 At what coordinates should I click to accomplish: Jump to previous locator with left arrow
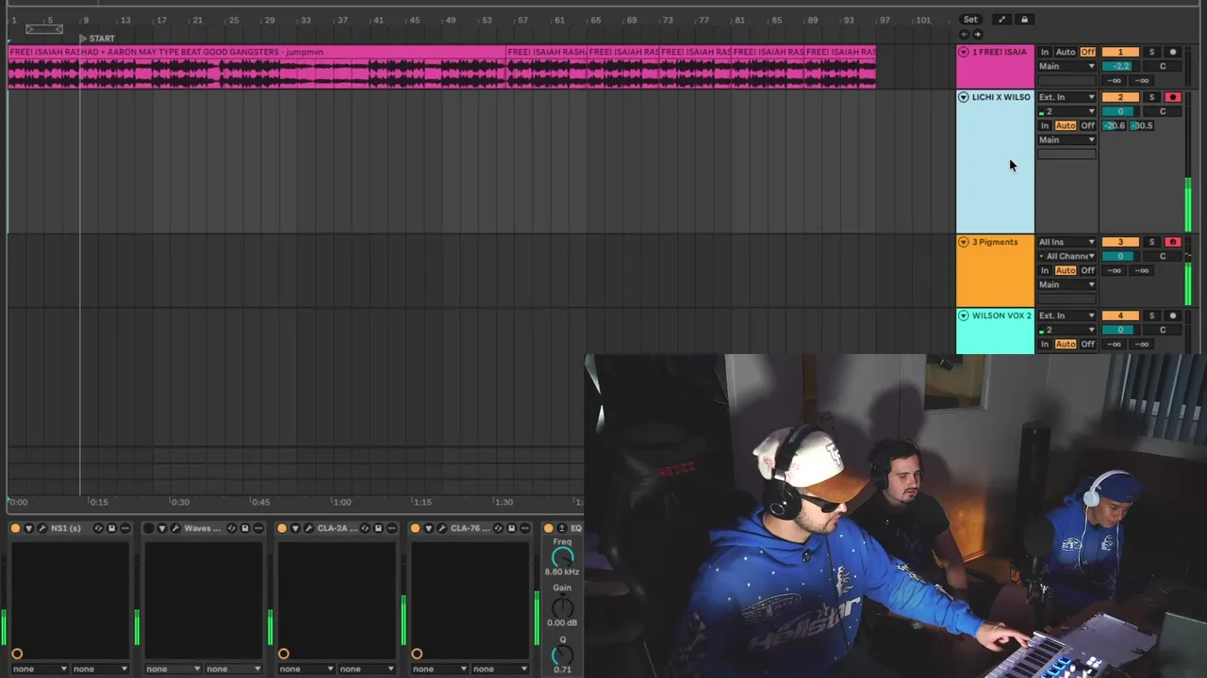964,35
